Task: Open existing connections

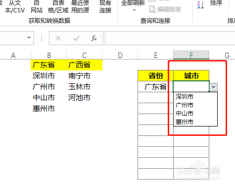Action: tap(105, 6)
